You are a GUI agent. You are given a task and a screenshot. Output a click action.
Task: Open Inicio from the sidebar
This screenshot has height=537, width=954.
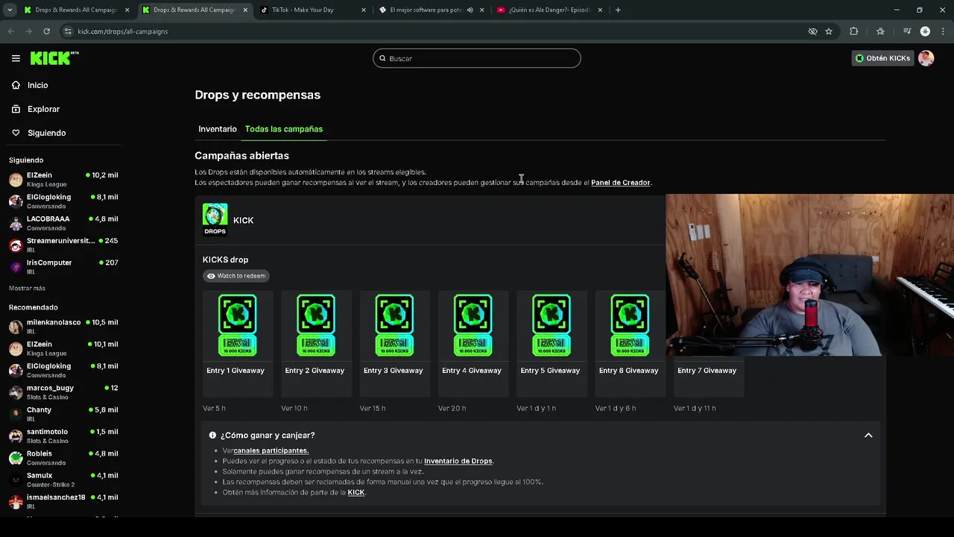click(37, 85)
